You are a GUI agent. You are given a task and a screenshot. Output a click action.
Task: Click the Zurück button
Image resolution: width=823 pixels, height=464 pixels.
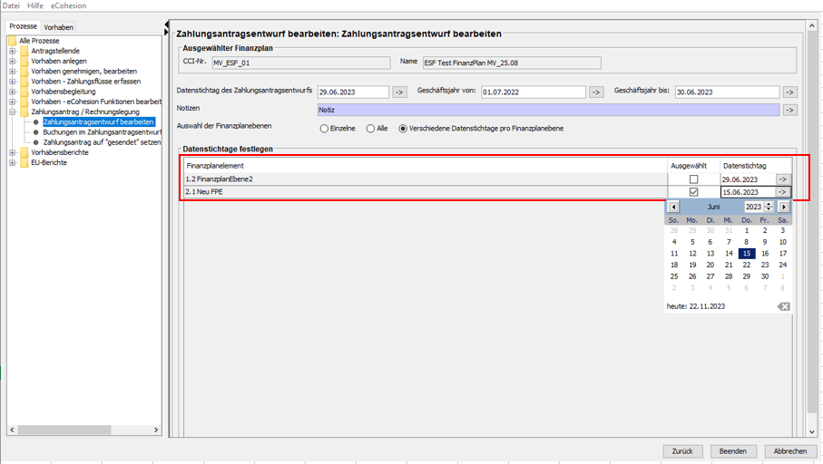pos(682,451)
